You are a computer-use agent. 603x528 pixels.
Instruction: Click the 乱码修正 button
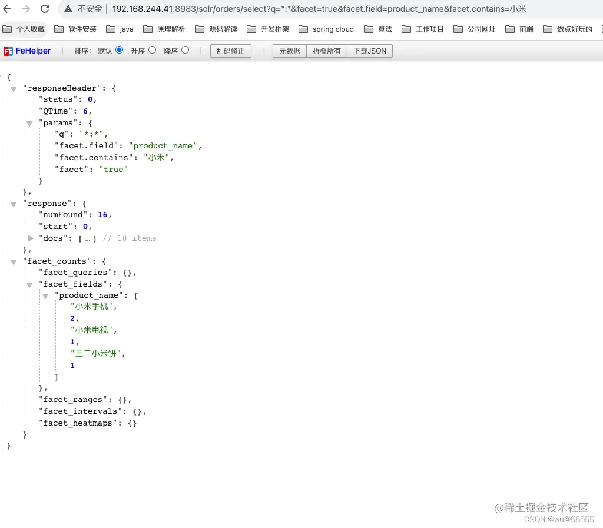click(x=231, y=51)
